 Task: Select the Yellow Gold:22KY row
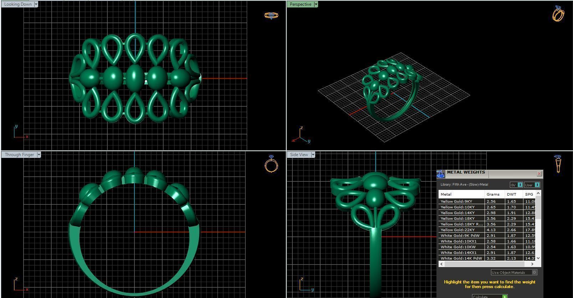[487, 230]
